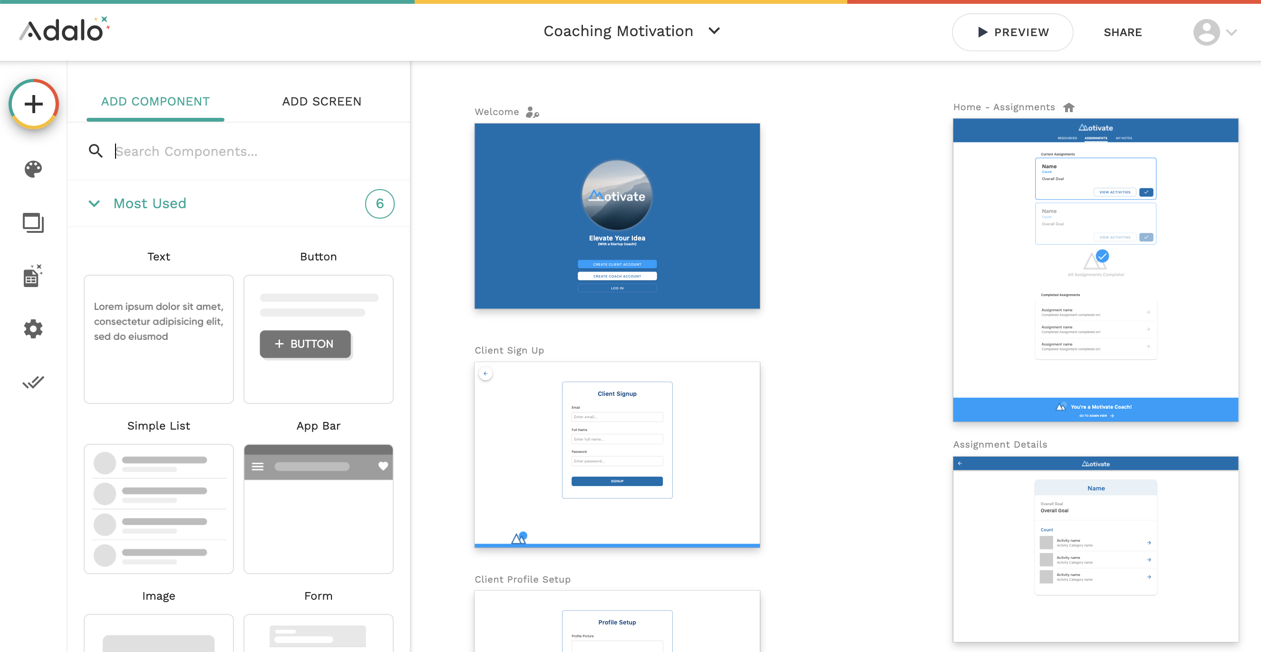1261x652 pixels.
Task: Click the home icon beside Home - Assignments
Action: (1068, 107)
